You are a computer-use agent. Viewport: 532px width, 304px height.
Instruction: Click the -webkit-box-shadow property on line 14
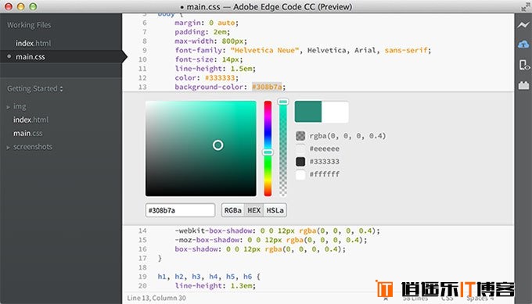click(x=214, y=231)
